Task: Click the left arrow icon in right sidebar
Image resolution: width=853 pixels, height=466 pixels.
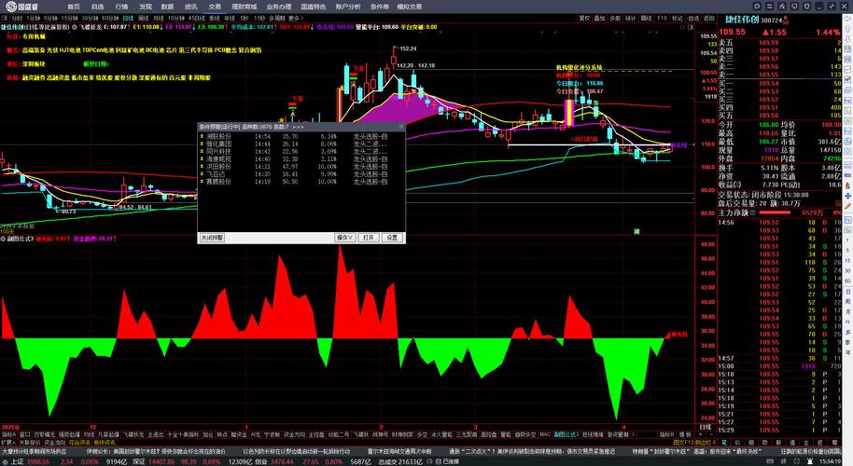Action: point(847,18)
